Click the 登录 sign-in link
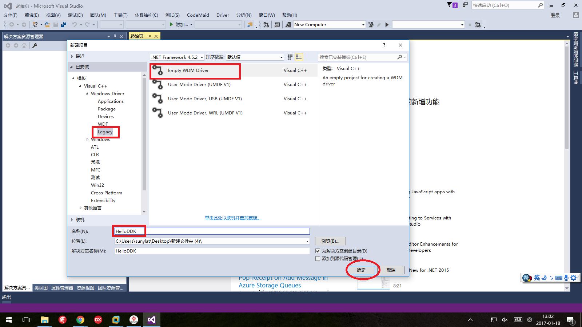Viewport: 582px width, 327px height. [555, 15]
